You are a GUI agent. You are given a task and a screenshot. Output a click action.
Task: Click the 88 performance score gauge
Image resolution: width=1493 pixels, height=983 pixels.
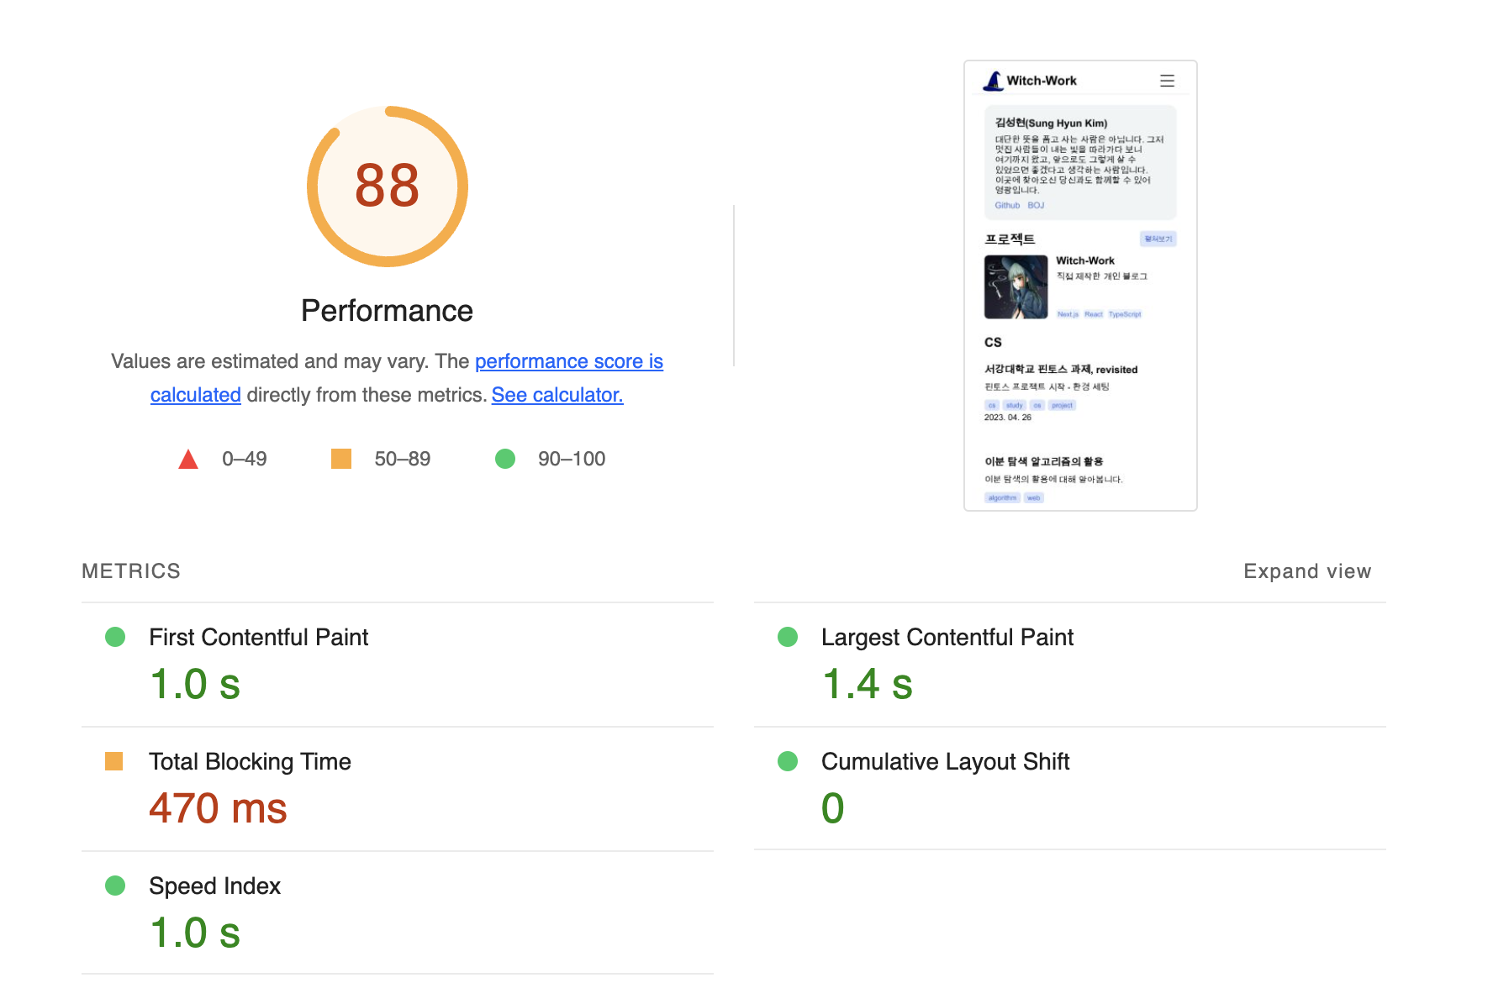[387, 186]
